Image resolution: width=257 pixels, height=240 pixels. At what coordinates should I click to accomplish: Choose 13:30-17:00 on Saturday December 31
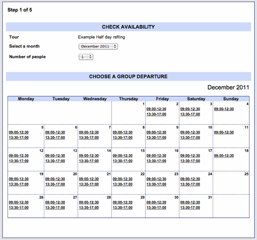click(x=190, y=208)
